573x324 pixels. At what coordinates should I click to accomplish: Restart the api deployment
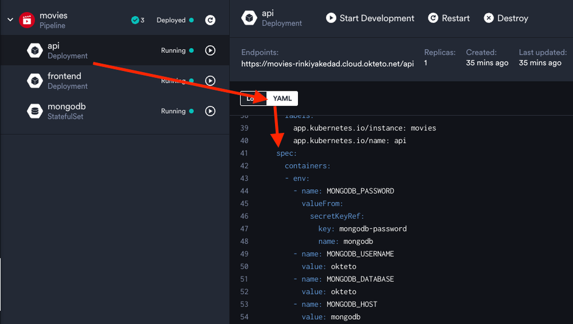coord(449,18)
